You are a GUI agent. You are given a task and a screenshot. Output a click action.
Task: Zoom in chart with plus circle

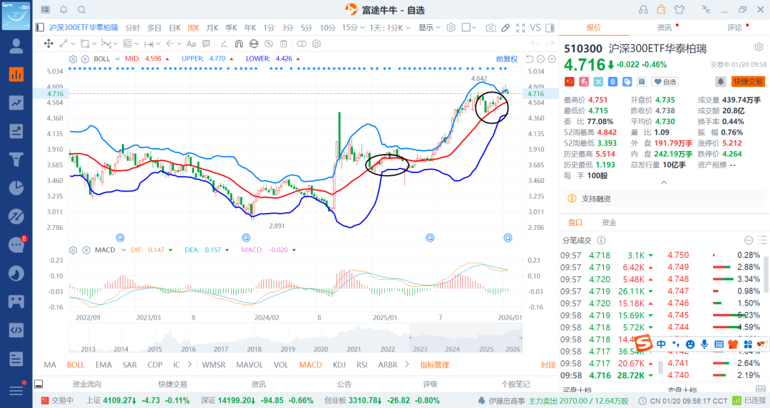click(x=552, y=59)
